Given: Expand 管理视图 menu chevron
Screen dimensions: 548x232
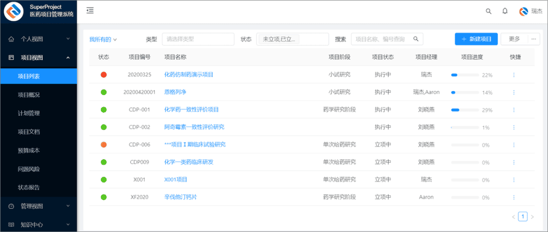Looking at the screenshot, I should click(x=68, y=206).
